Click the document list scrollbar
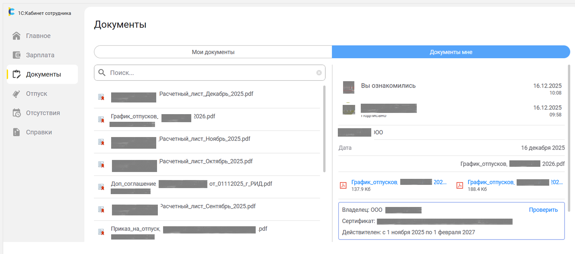 click(x=324, y=129)
